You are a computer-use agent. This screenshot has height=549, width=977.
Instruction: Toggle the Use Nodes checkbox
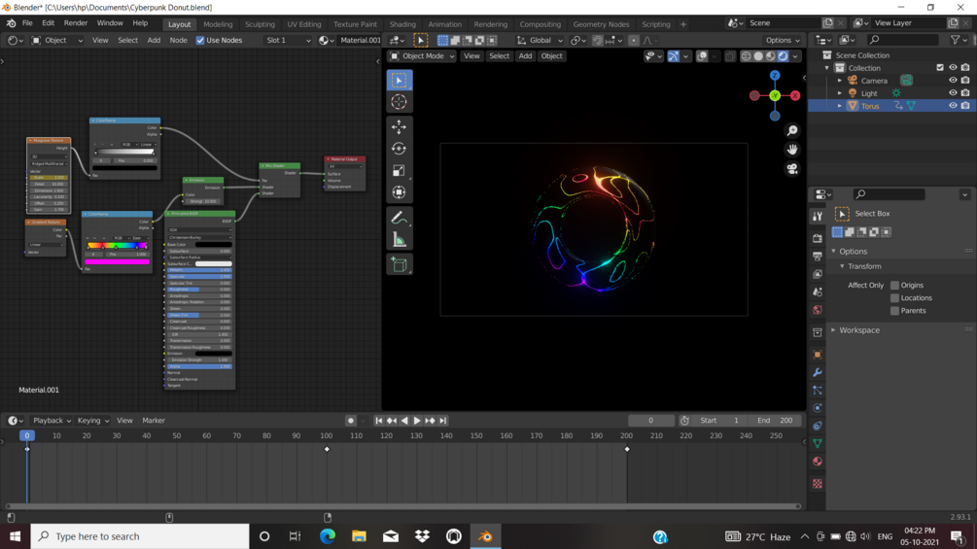[200, 40]
